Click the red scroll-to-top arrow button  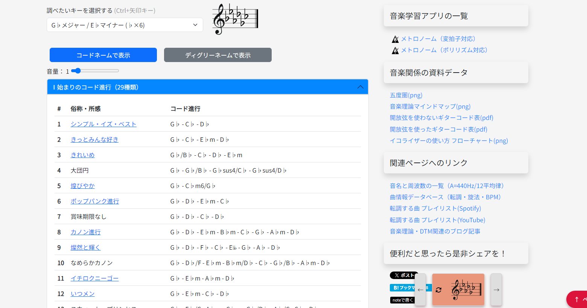pyautogui.click(x=577, y=299)
